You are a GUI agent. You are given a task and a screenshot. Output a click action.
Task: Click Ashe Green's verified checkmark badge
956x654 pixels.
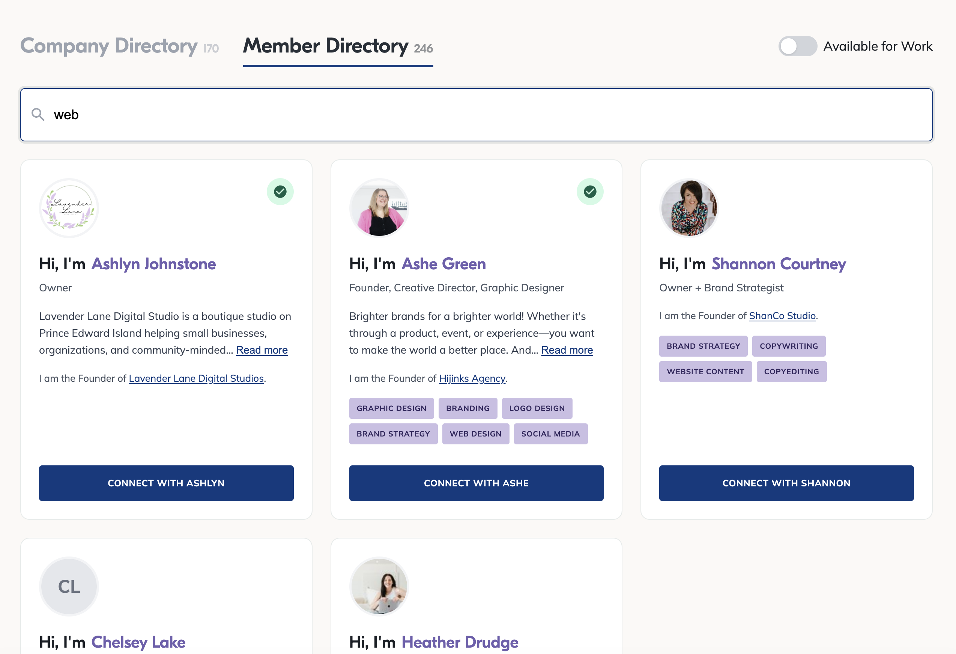tap(590, 192)
